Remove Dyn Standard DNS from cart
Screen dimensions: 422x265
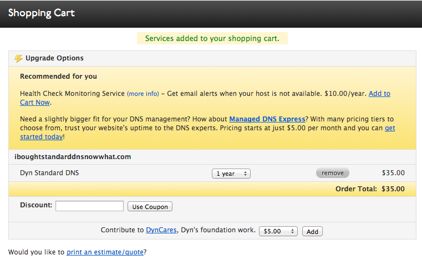[x=333, y=173]
